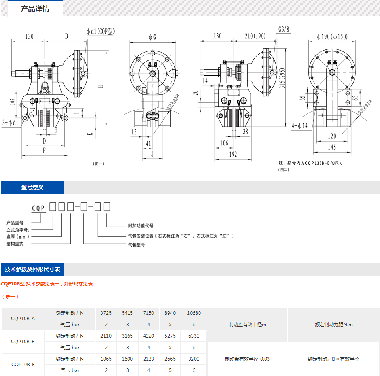Click the (表一) table label
380x376 pixels.
[10, 296]
